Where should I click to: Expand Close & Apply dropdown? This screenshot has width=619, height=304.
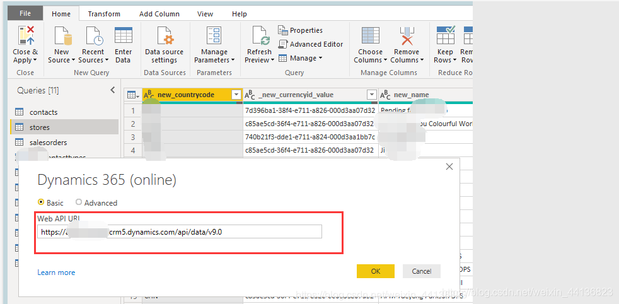click(35, 60)
